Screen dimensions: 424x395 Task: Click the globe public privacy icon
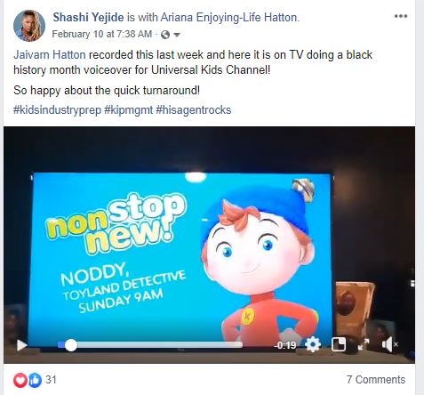click(x=165, y=35)
